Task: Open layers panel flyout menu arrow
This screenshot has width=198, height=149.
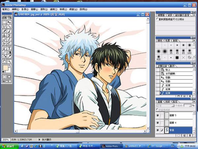Action: click(x=194, y=102)
